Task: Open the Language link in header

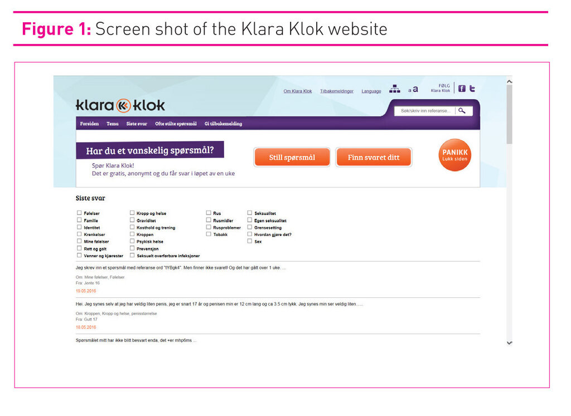Action: (371, 91)
